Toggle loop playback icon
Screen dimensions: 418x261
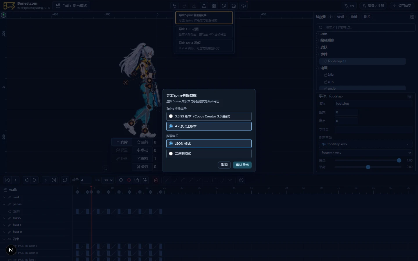click(x=65, y=180)
